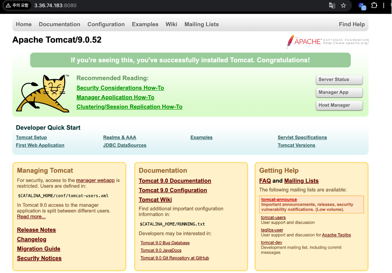Viewport: 392px width, 273px height.
Task: Open JDBC DataSources link
Action: (124, 145)
